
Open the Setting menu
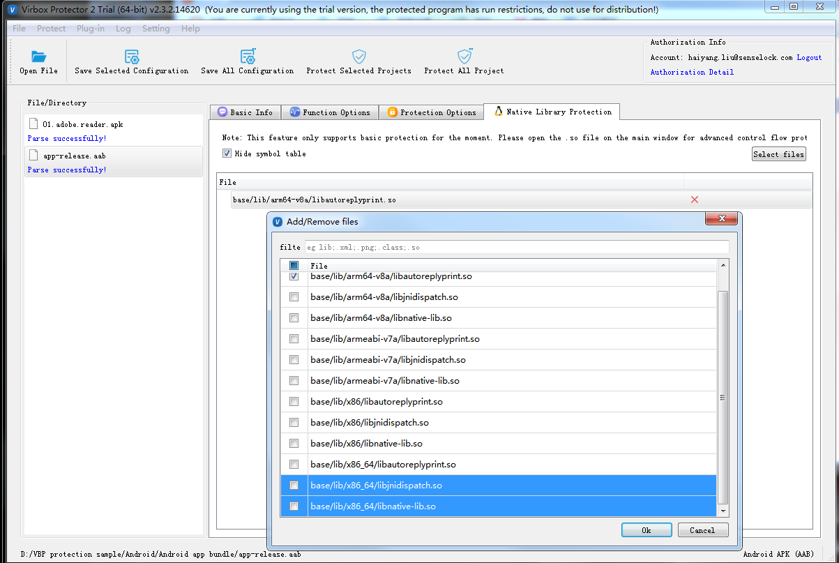(x=156, y=29)
